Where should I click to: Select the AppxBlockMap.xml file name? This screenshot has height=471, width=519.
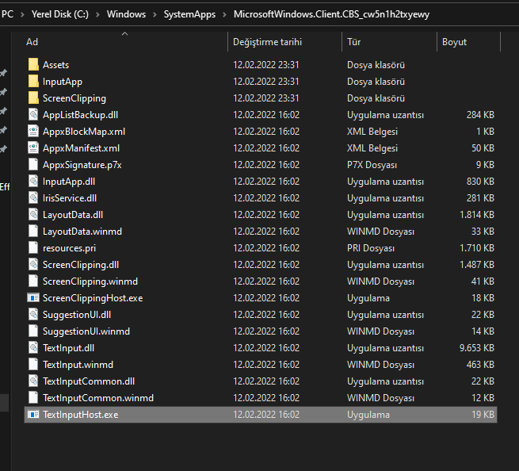[x=84, y=132]
